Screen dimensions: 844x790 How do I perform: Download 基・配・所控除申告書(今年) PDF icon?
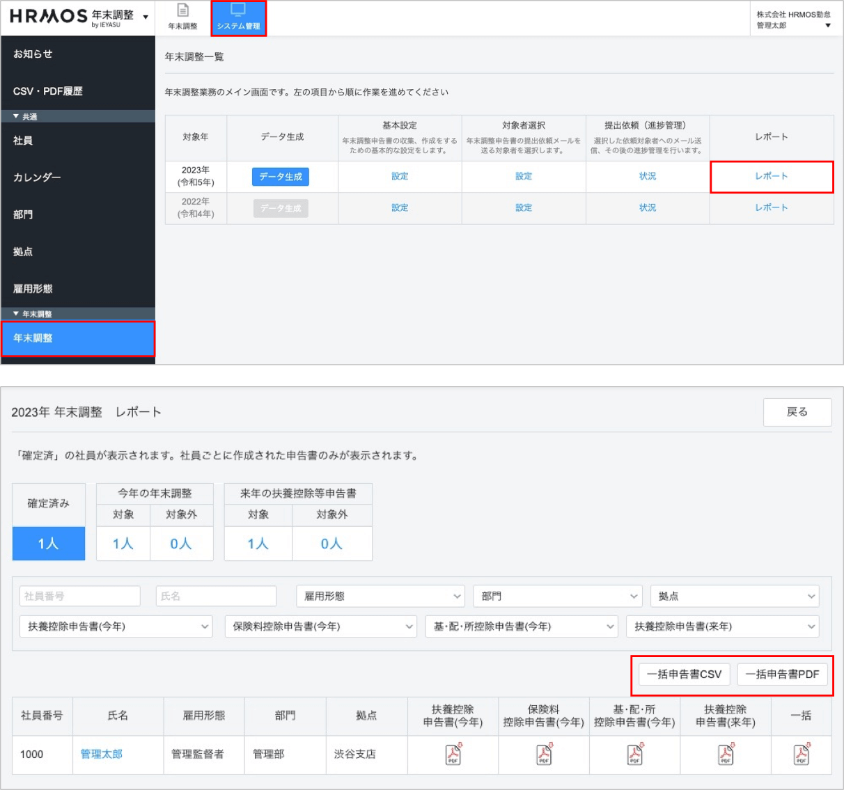point(634,755)
